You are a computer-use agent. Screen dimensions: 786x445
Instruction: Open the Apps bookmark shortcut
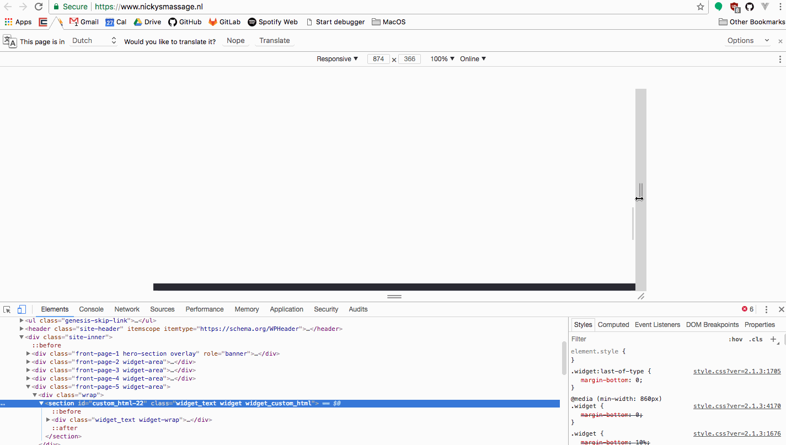coord(18,22)
